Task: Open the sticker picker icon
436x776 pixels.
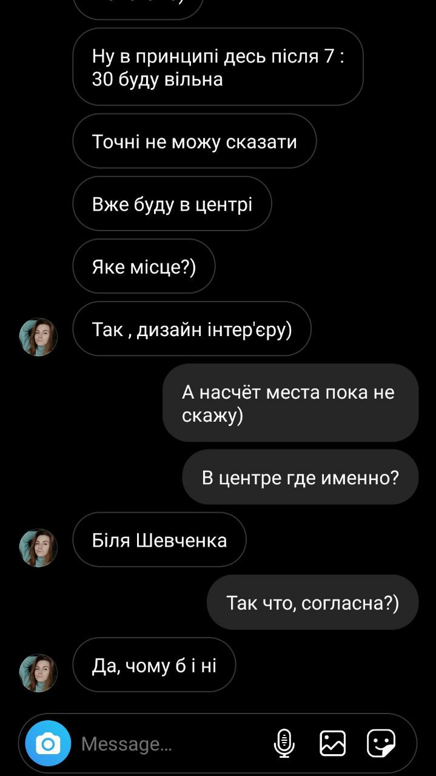Action: 381,743
